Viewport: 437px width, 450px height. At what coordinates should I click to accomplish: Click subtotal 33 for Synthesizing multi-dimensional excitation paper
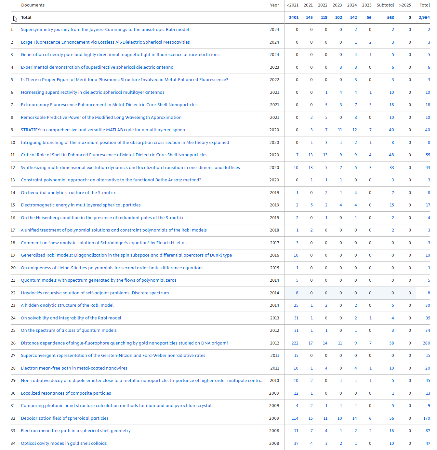(x=391, y=168)
